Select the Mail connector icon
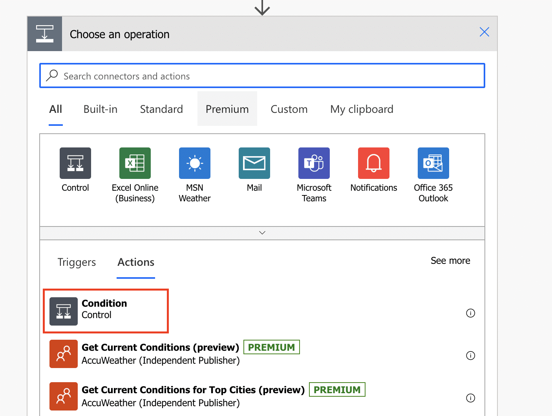The image size is (552, 416). pyautogui.click(x=254, y=163)
